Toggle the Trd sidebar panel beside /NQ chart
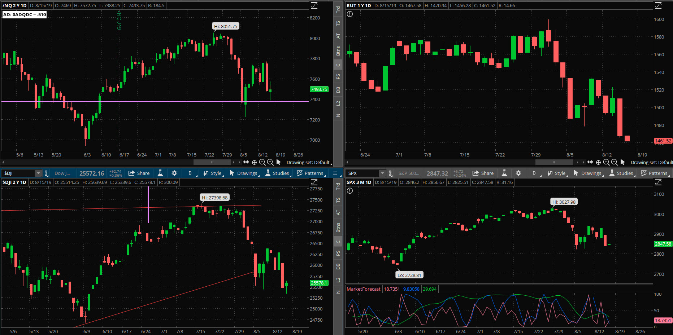 click(338, 10)
